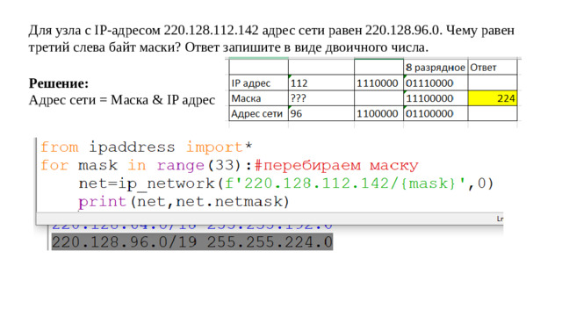Click 'Ответ запишите в виде двоичного числа' sentence
This screenshot has height=316, width=562.
(306, 47)
